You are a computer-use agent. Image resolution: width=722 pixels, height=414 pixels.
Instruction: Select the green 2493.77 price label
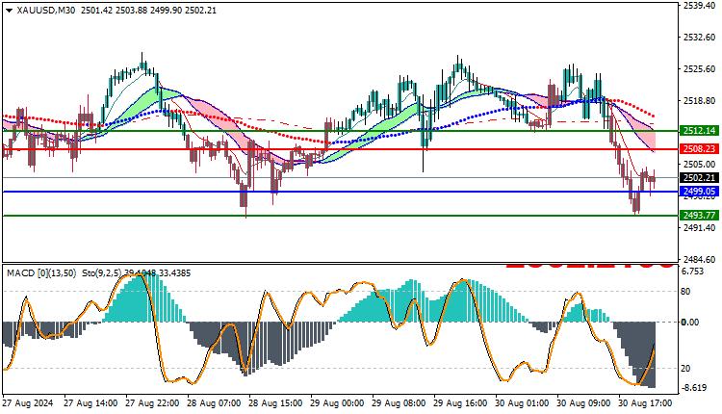point(699,215)
